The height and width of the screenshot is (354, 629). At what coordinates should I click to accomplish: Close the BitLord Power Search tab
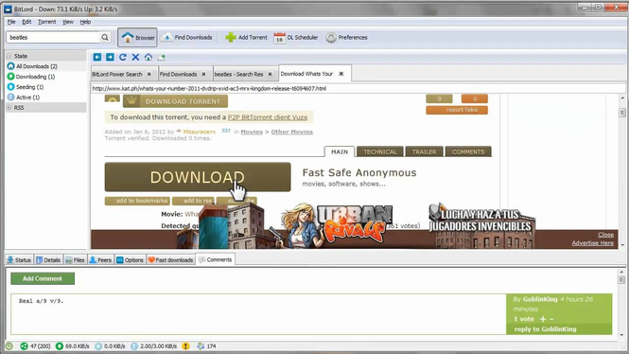click(x=149, y=74)
